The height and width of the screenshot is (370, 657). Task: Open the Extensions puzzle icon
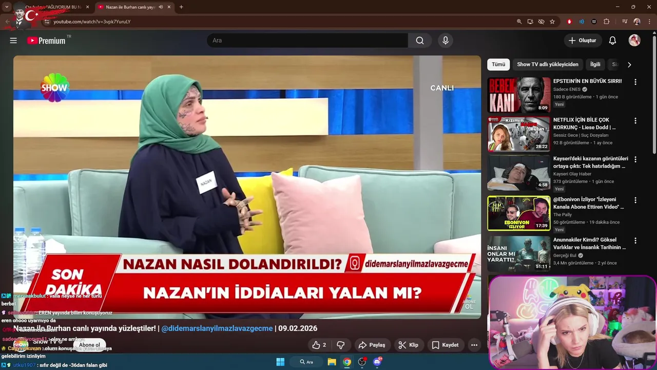click(606, 22)
